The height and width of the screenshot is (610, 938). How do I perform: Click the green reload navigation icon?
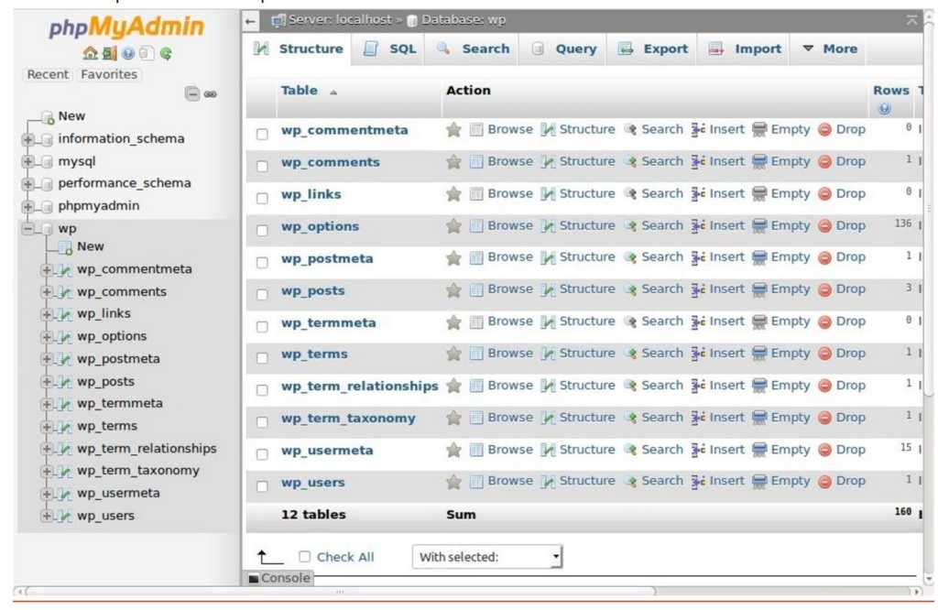pyautogui.click(x=166, y=53)
